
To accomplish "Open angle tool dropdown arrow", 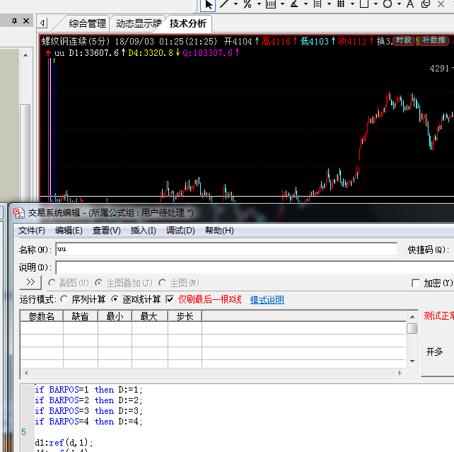I will (305, 4).
